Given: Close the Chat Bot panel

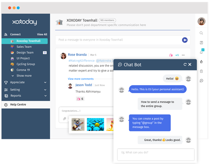Looking at the screenshot, I should click(x=190, y=64).
